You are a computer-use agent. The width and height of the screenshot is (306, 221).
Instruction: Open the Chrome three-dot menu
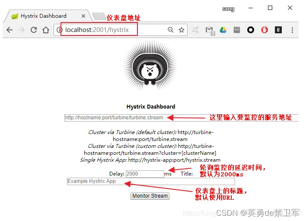click(x=292, y=30)
